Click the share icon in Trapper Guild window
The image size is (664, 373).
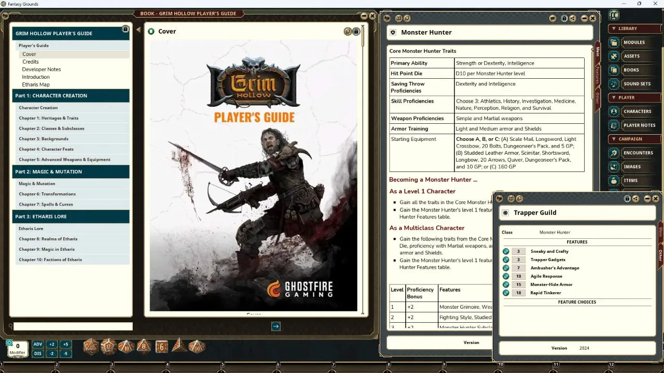click(635, 198)
